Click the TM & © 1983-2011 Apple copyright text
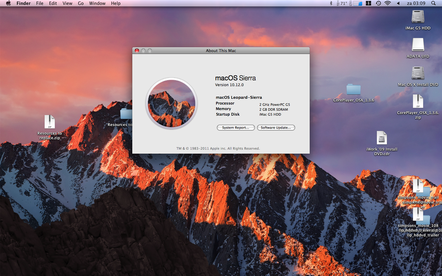This screenshot has width=442, height=276. (x=218, y=148)
